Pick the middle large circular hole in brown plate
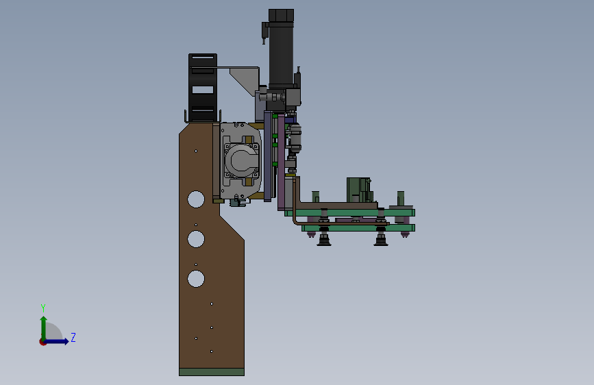Image resolution: width=594 pixels, height=385 pixels. coord(196,239)
